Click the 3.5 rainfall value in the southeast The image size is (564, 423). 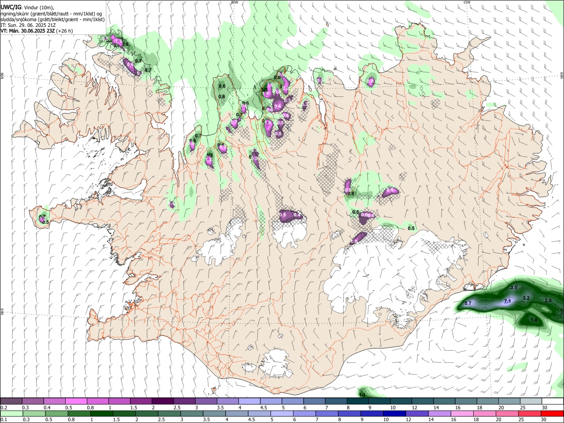pyautogui.click(x=514, y=287)
